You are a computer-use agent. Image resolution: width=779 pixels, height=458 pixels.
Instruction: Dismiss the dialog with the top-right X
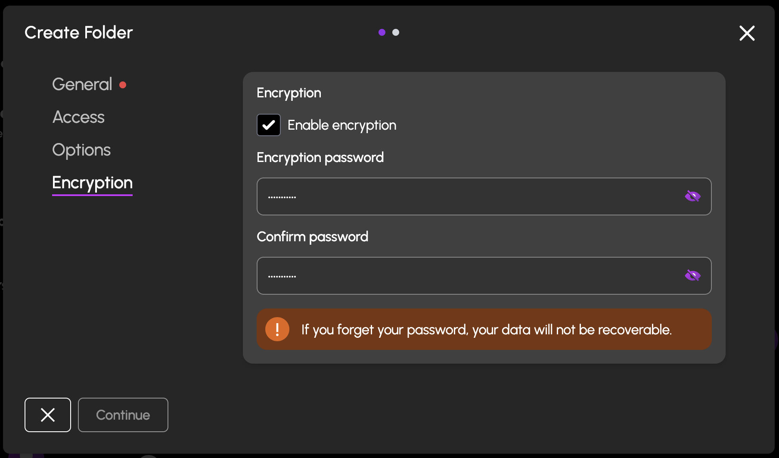[747, 33]
